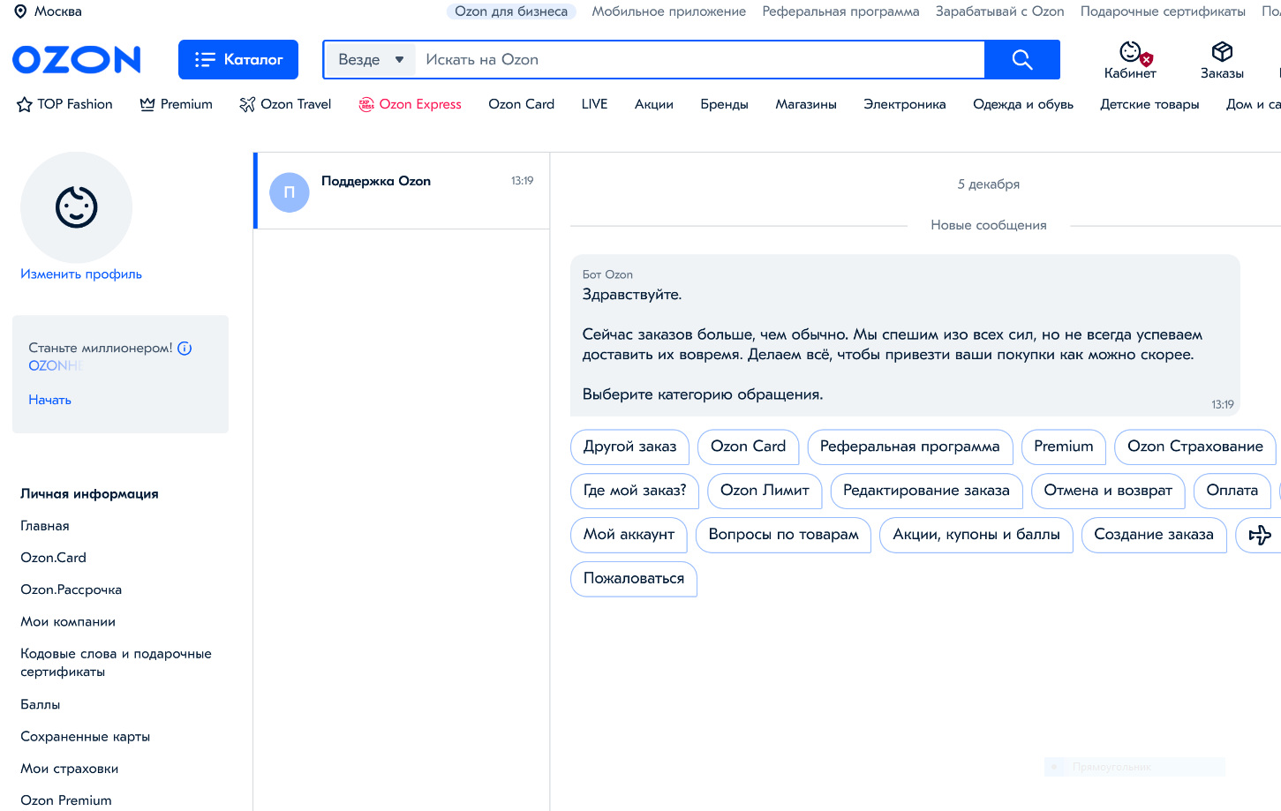Click the Ozon logo
1281x811 pixels.
[77, 60]
